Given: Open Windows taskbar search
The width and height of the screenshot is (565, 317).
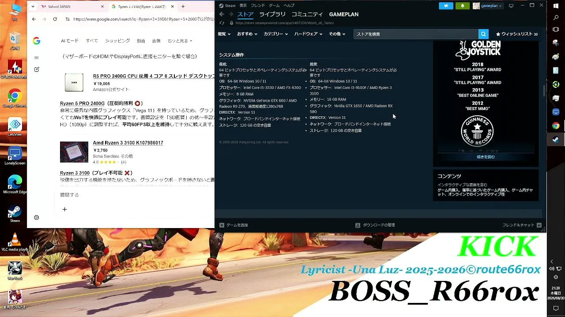Looking at the screenshot, I should (x=556, y=18).
